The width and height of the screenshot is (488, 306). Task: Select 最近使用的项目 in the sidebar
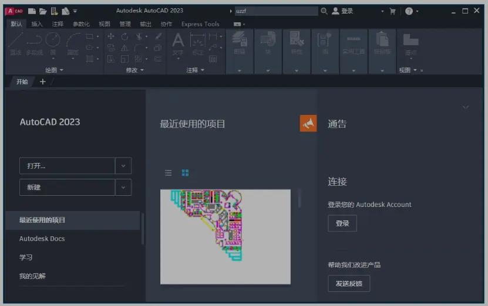[72, 220]
